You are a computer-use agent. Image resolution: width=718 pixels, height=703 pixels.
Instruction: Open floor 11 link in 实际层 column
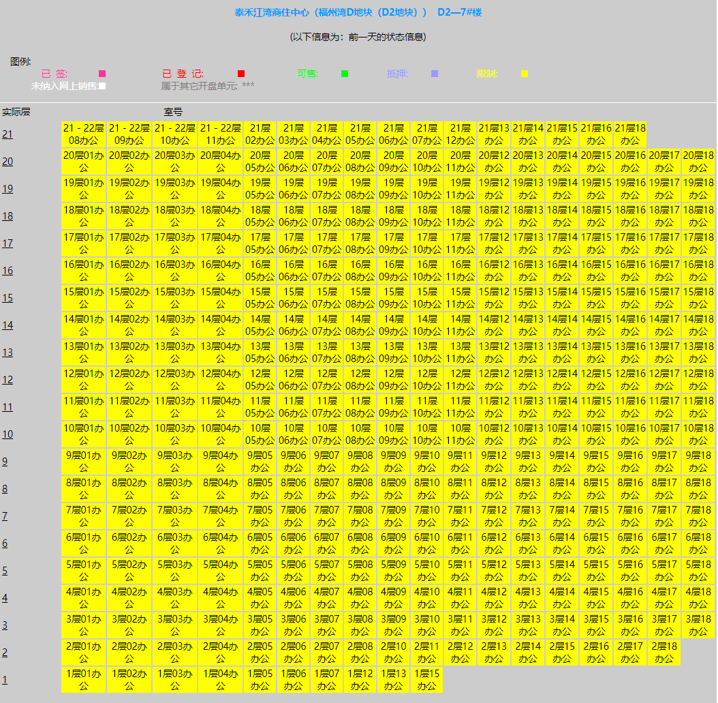coord(7,407)
